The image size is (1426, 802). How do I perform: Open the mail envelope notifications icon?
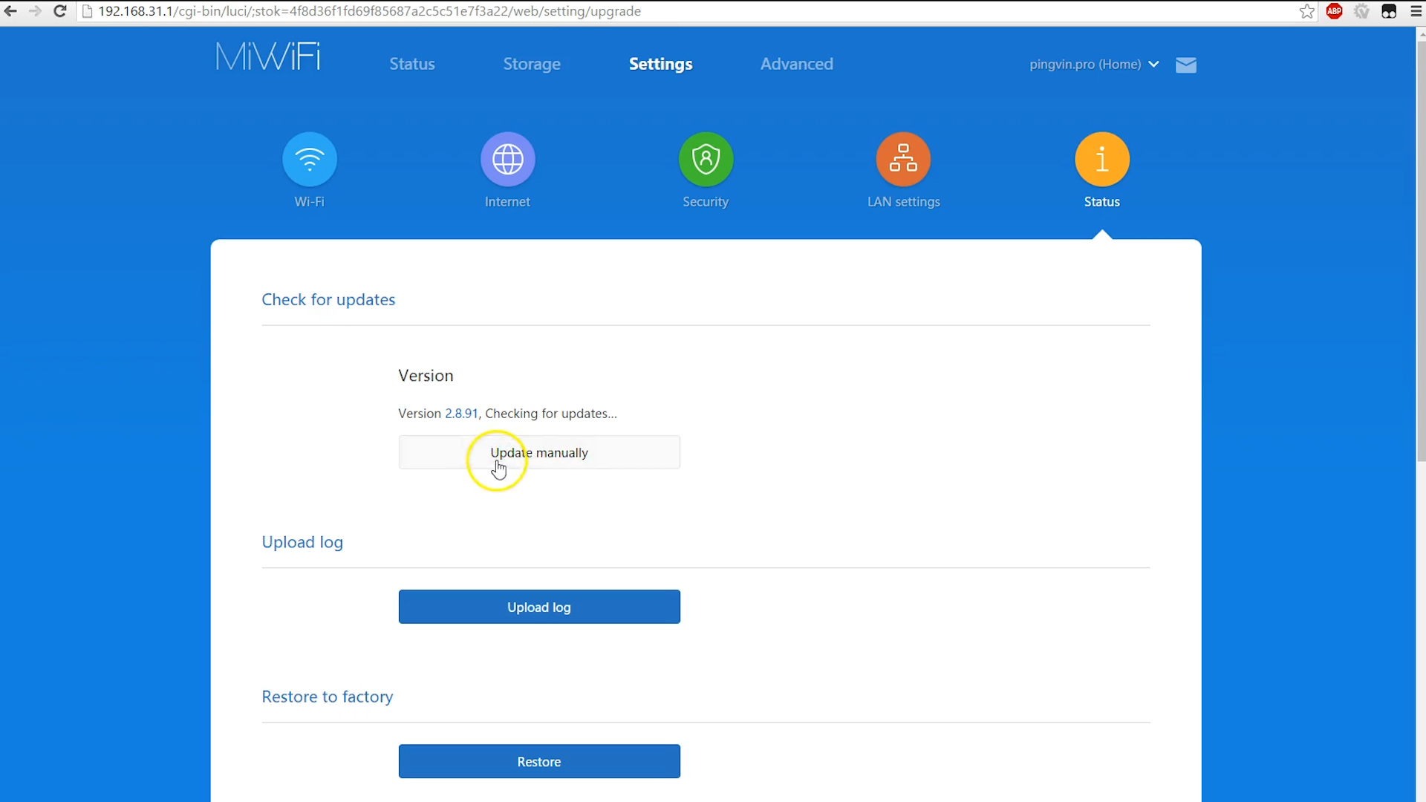pos(1186,65)
